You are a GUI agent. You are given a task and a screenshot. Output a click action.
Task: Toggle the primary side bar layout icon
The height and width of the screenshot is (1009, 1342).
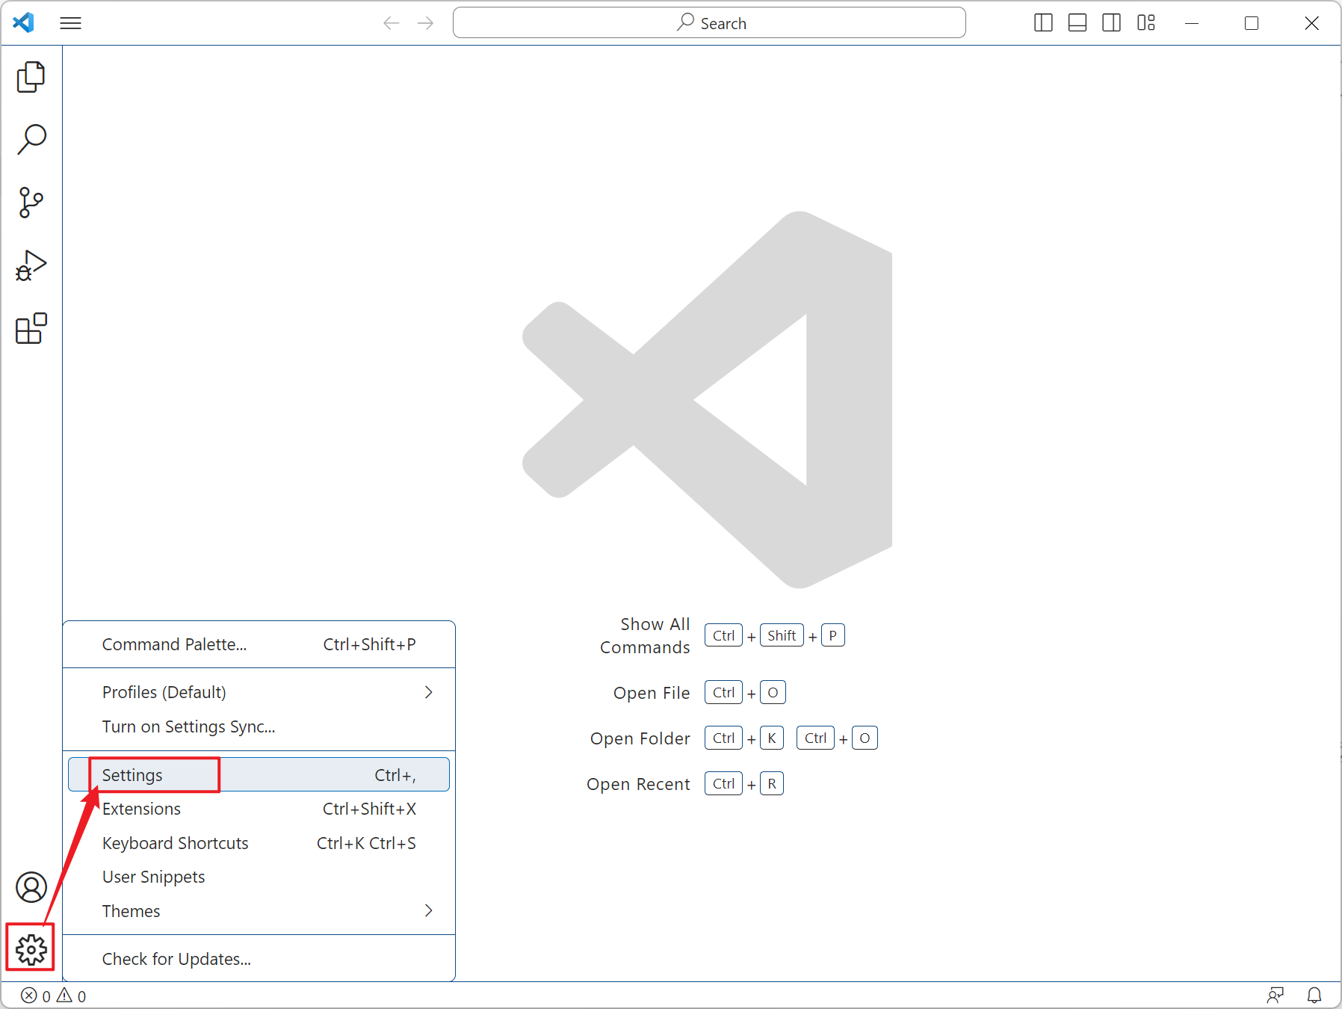[1043, 23]
